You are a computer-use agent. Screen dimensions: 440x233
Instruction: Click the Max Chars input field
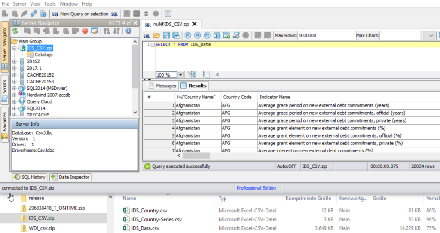400,36
